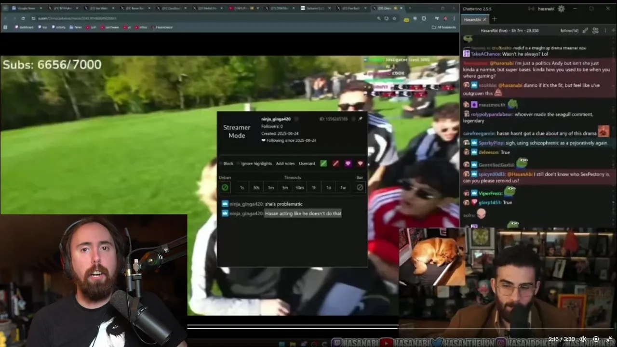This screenshot has height=347, width=617.
Task: Click the ViperFrezz username in chat
Action: pos(491,193)
